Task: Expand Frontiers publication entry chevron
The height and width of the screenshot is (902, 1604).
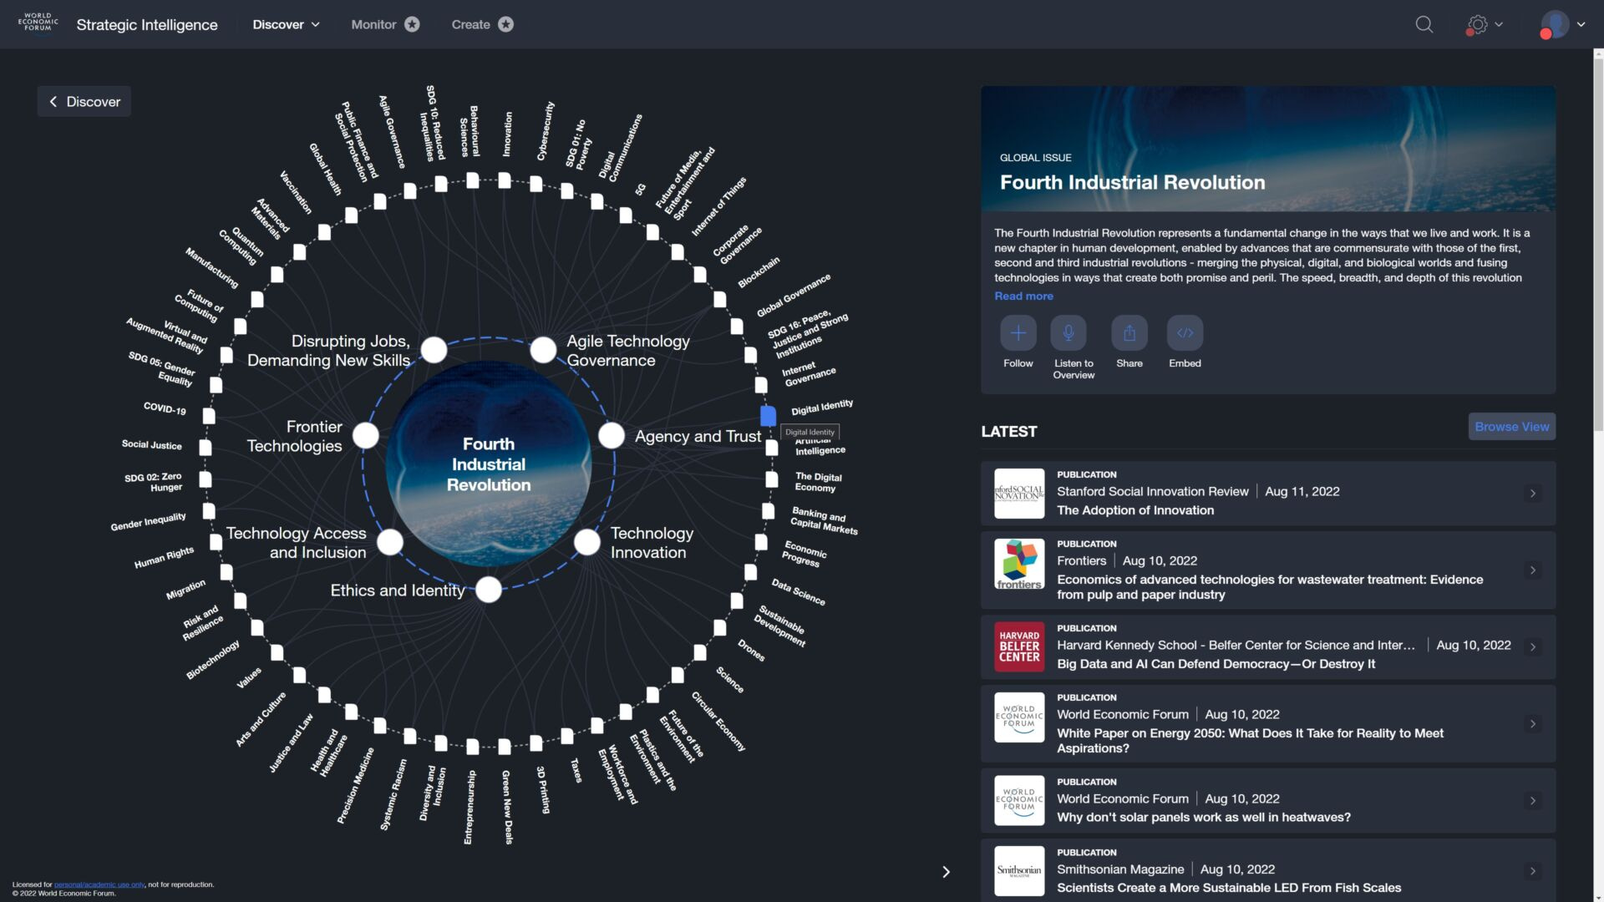Action: pos(1532,570)
